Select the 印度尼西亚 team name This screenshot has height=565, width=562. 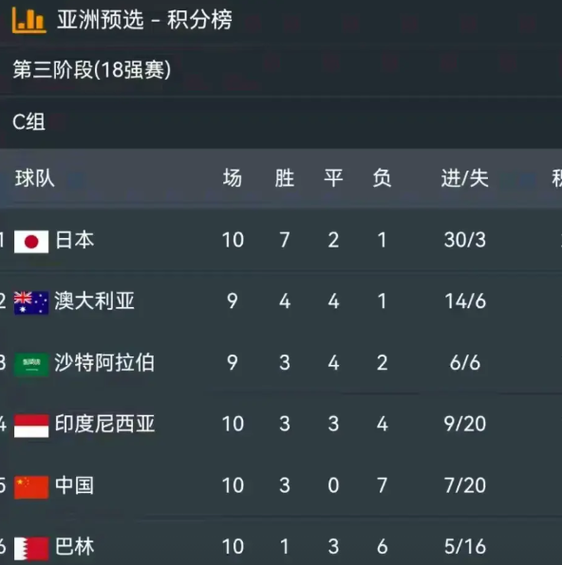(104, 424)
